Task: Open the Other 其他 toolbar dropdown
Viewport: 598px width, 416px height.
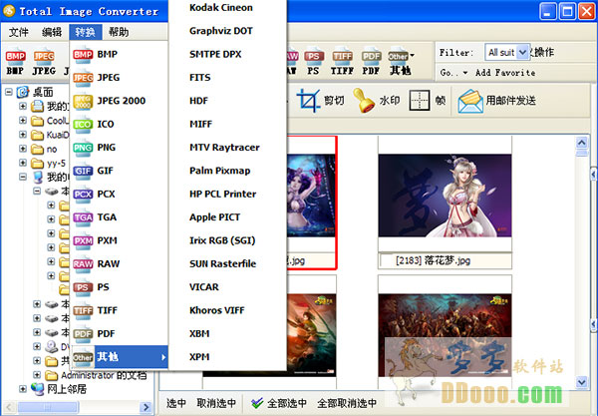Action: click(401, 62)
